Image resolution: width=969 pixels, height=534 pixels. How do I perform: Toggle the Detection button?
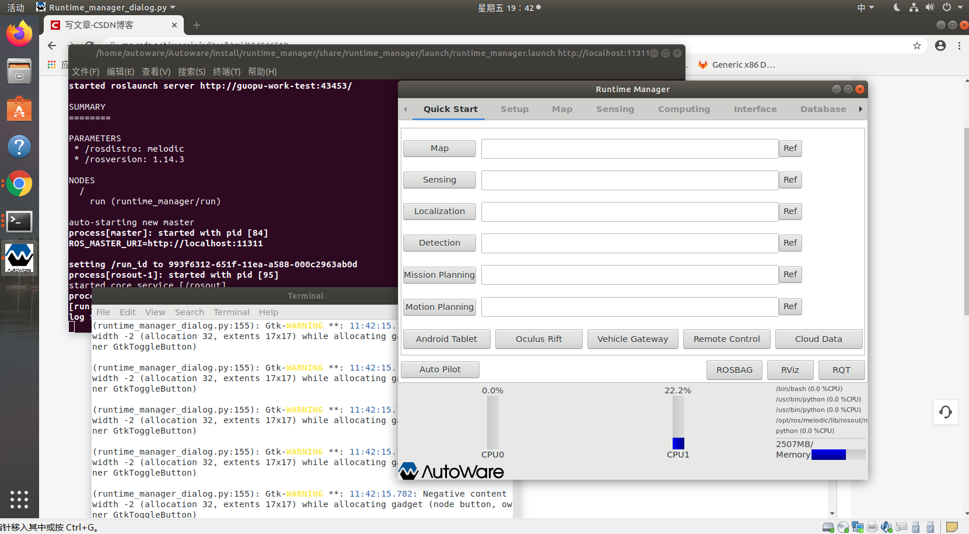pos(439,243)
